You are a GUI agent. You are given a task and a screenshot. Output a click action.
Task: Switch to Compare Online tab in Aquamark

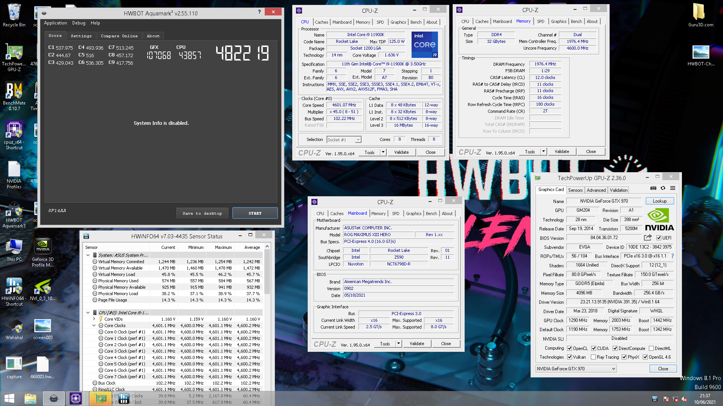tap(119, 36)
